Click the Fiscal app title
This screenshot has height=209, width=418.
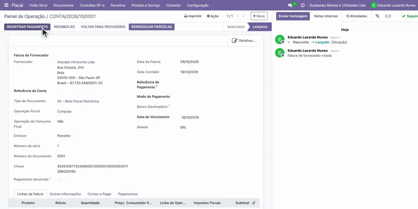[x=18, y=5]
